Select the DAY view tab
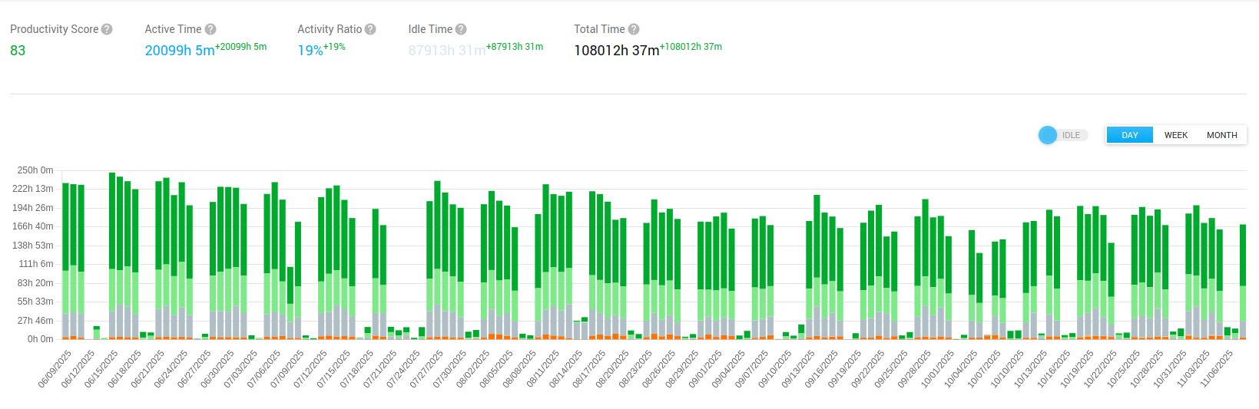This screenshot has width=1259, height=409. pyautogui.click(x=1129, y=135)
